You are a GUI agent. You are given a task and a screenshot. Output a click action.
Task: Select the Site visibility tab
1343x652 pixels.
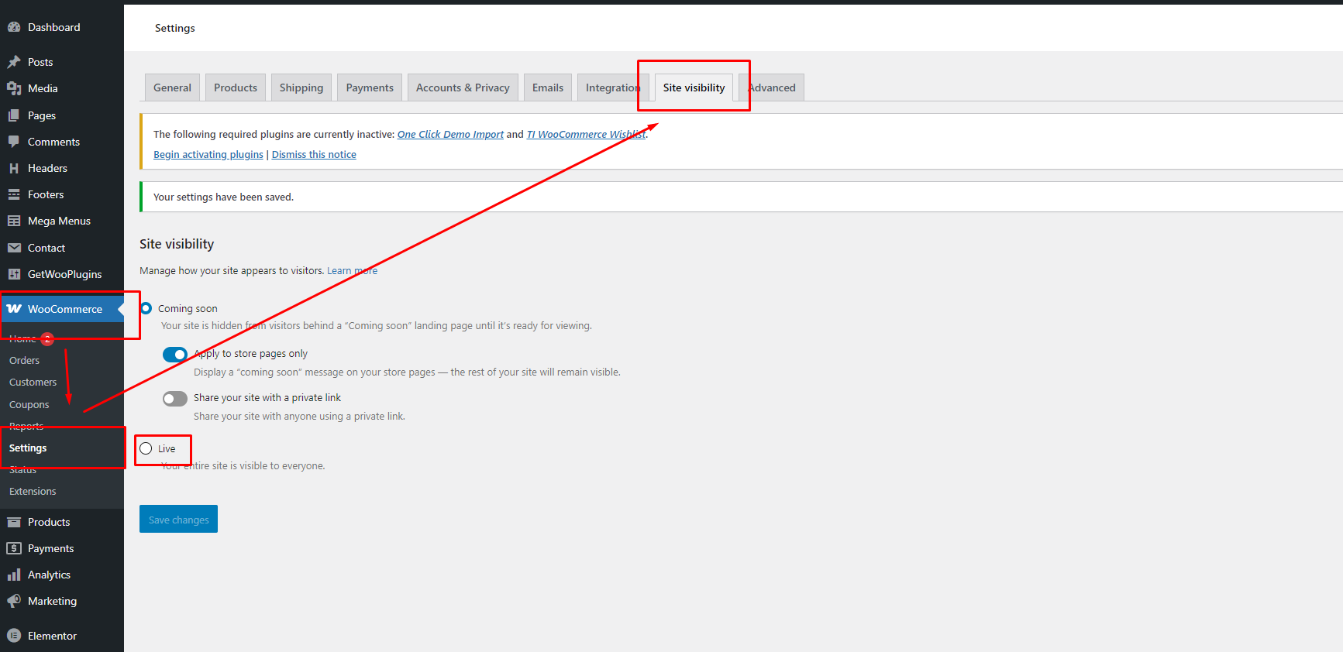[x=694, y=88]
